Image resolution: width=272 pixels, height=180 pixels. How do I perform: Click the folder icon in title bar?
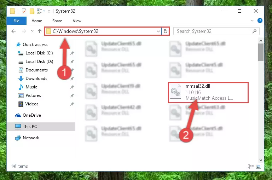(x=12, y=11)
